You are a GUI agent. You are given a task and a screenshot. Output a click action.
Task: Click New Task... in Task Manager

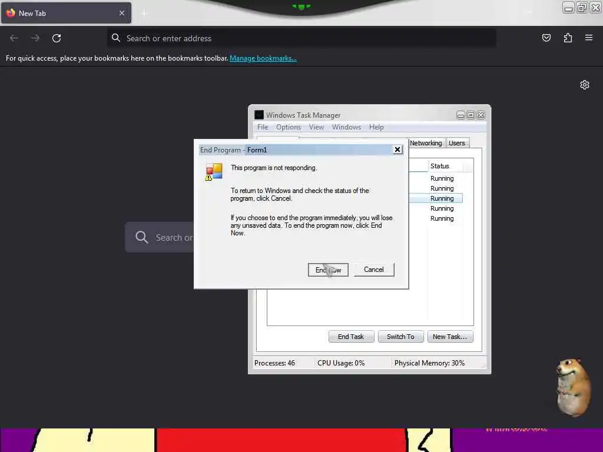tap(450, 337)
